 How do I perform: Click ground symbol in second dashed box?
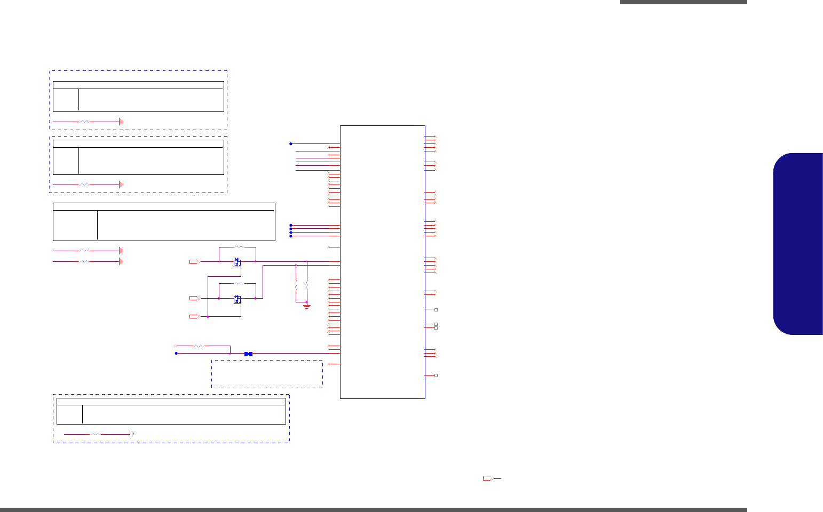(121, 184)
